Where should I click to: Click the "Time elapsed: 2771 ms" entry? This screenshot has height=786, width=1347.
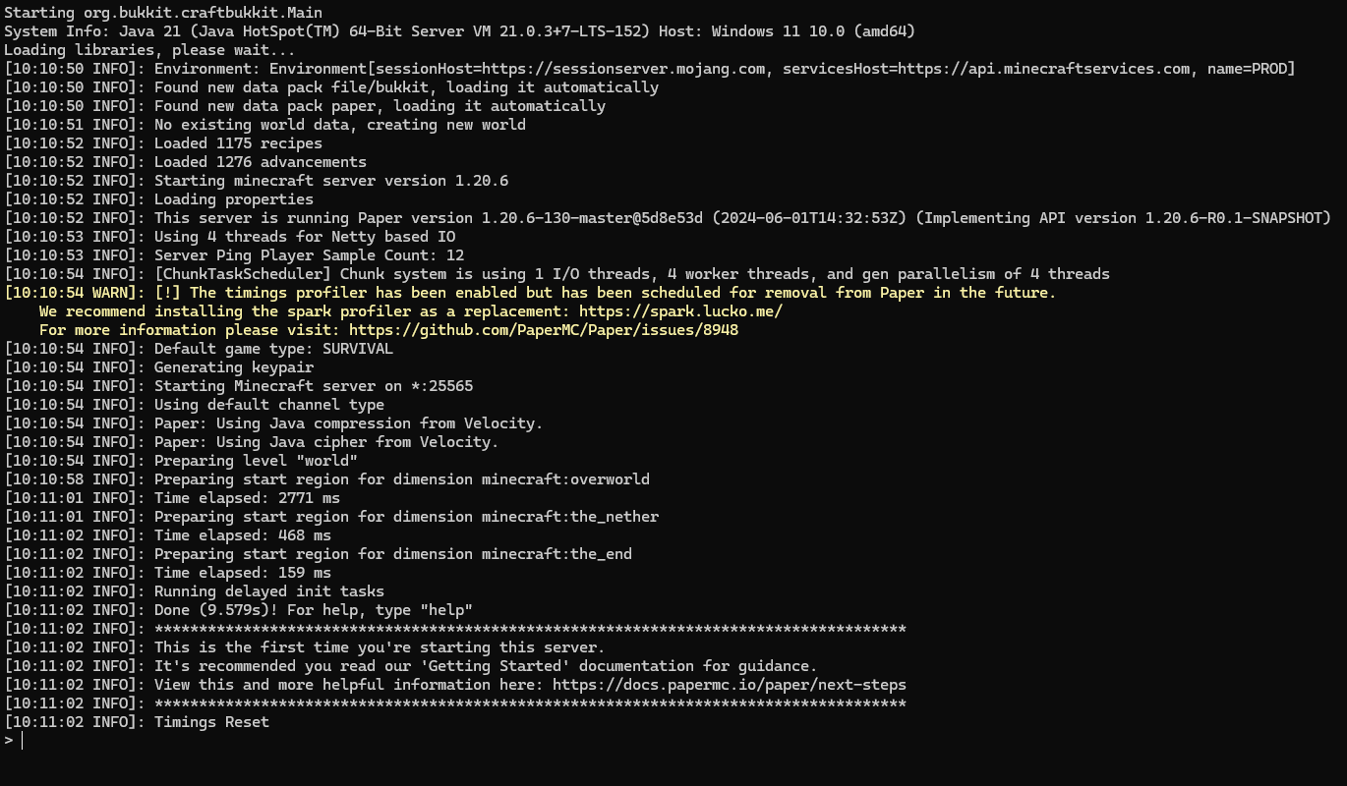pos(247,498)
